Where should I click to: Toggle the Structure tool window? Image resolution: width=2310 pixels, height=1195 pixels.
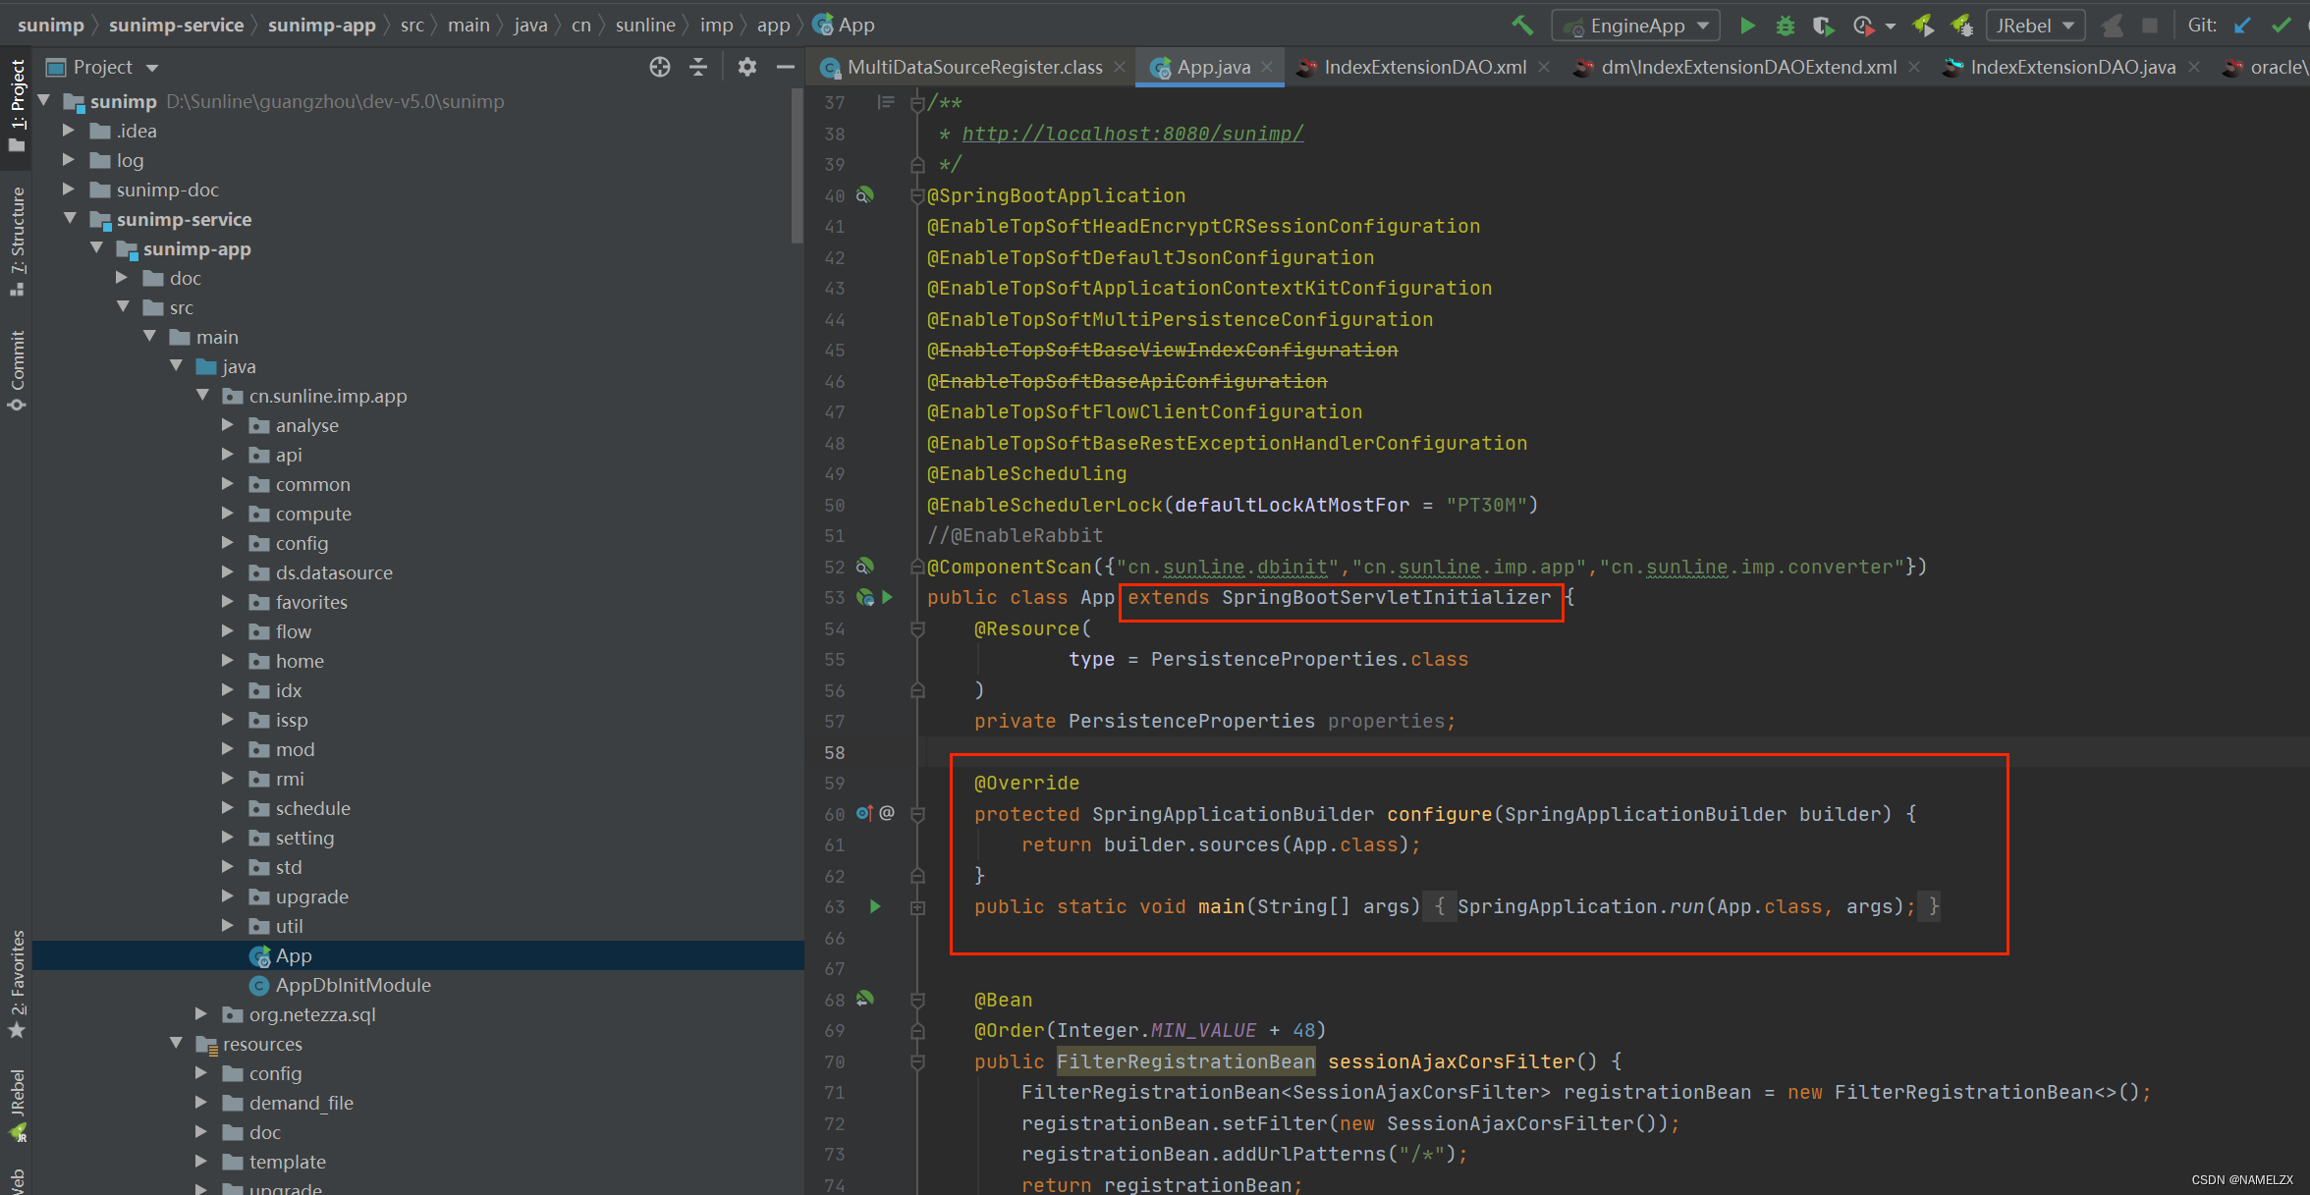tap(17, 241)
